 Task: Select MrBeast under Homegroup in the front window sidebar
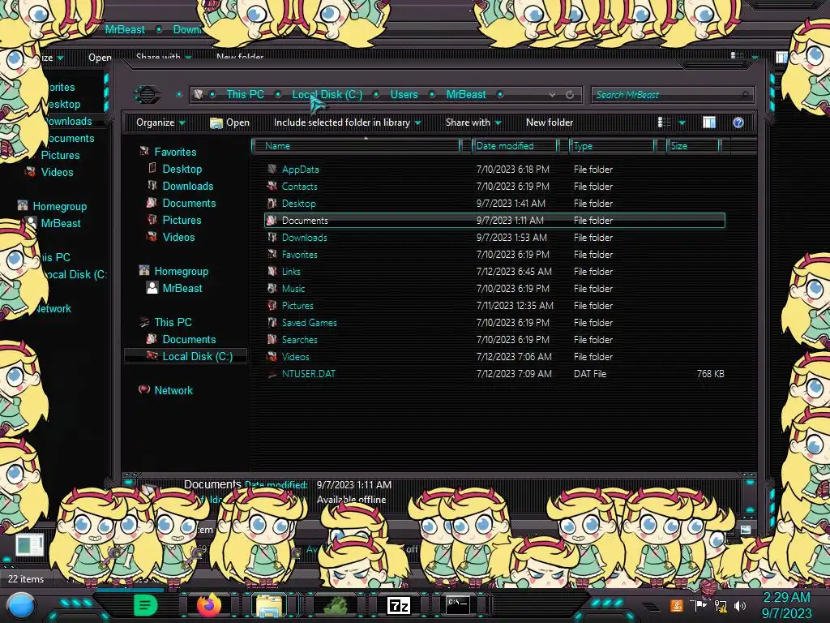(x=182, y=288)
